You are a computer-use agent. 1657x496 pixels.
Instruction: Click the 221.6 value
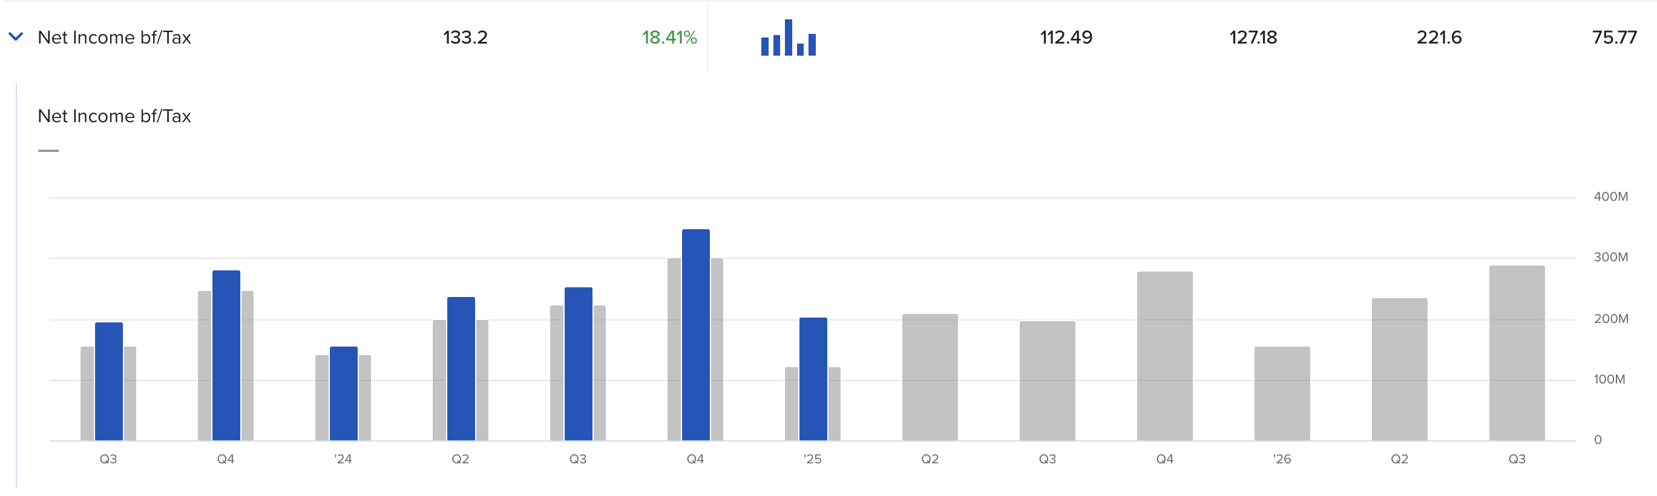pyautogui.click(x=1439, y=38)
